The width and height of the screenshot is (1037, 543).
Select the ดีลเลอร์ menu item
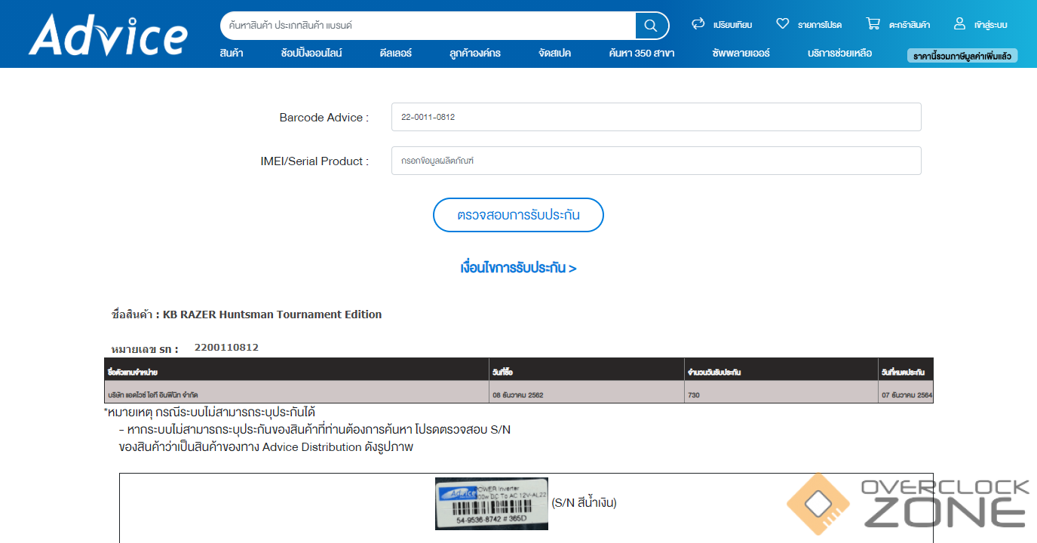tap(395, 54)
